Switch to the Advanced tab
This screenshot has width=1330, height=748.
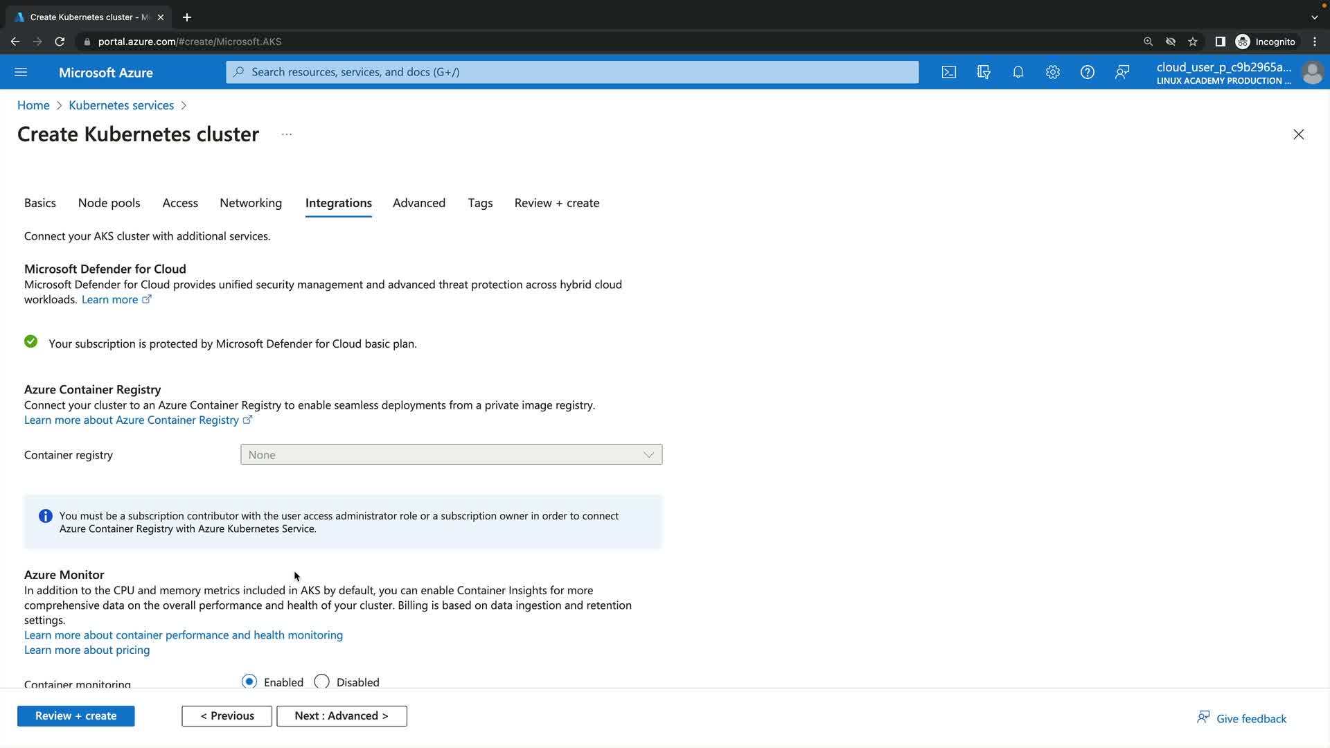(418, 203)
